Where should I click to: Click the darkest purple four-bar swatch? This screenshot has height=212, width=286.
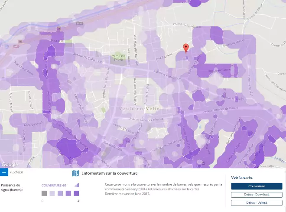(x=76, y=193)
